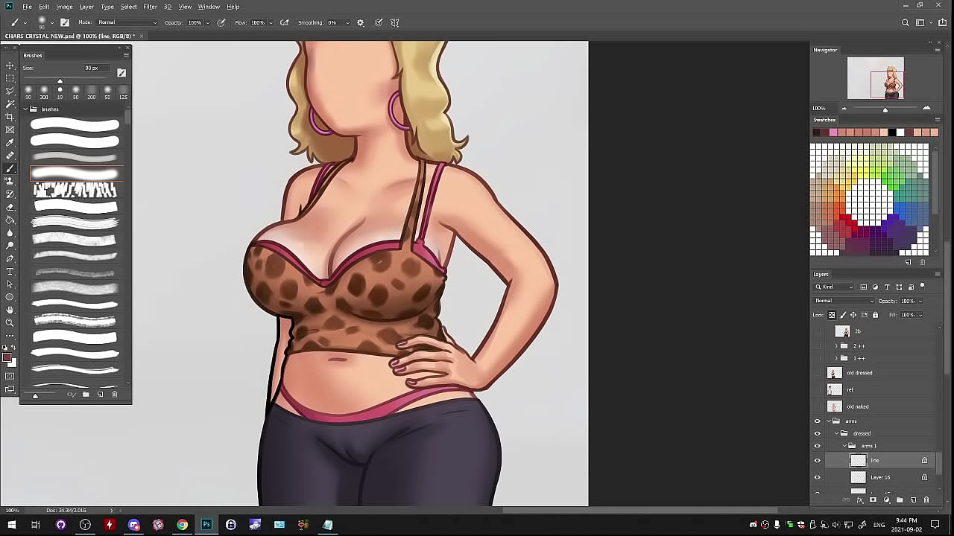Click the fx layer style icon
This screenshot has height=536, width=954.
click(x=859, y=500)
